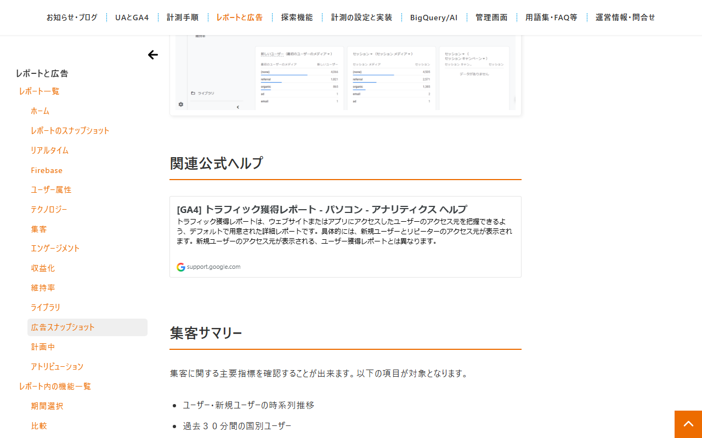Click the scroll-to-top orange arrow button
Image resolution: width=702 pixels, height=438 pixels.
coord(688,424)
